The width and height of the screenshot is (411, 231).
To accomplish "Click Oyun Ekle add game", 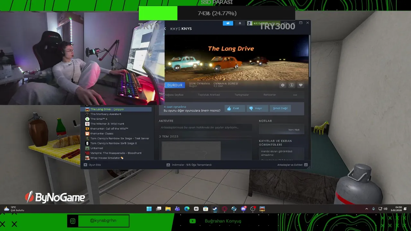I will [x=92, y=165].
